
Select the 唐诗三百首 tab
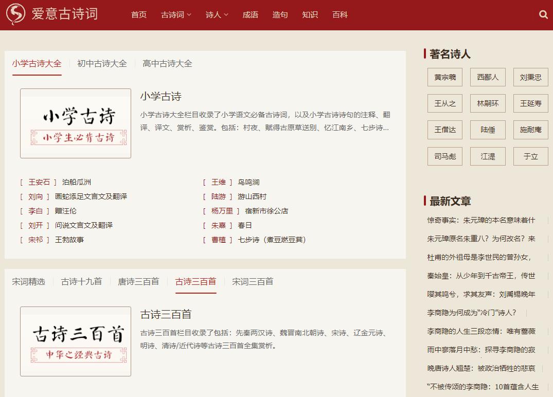click(137, 281)
